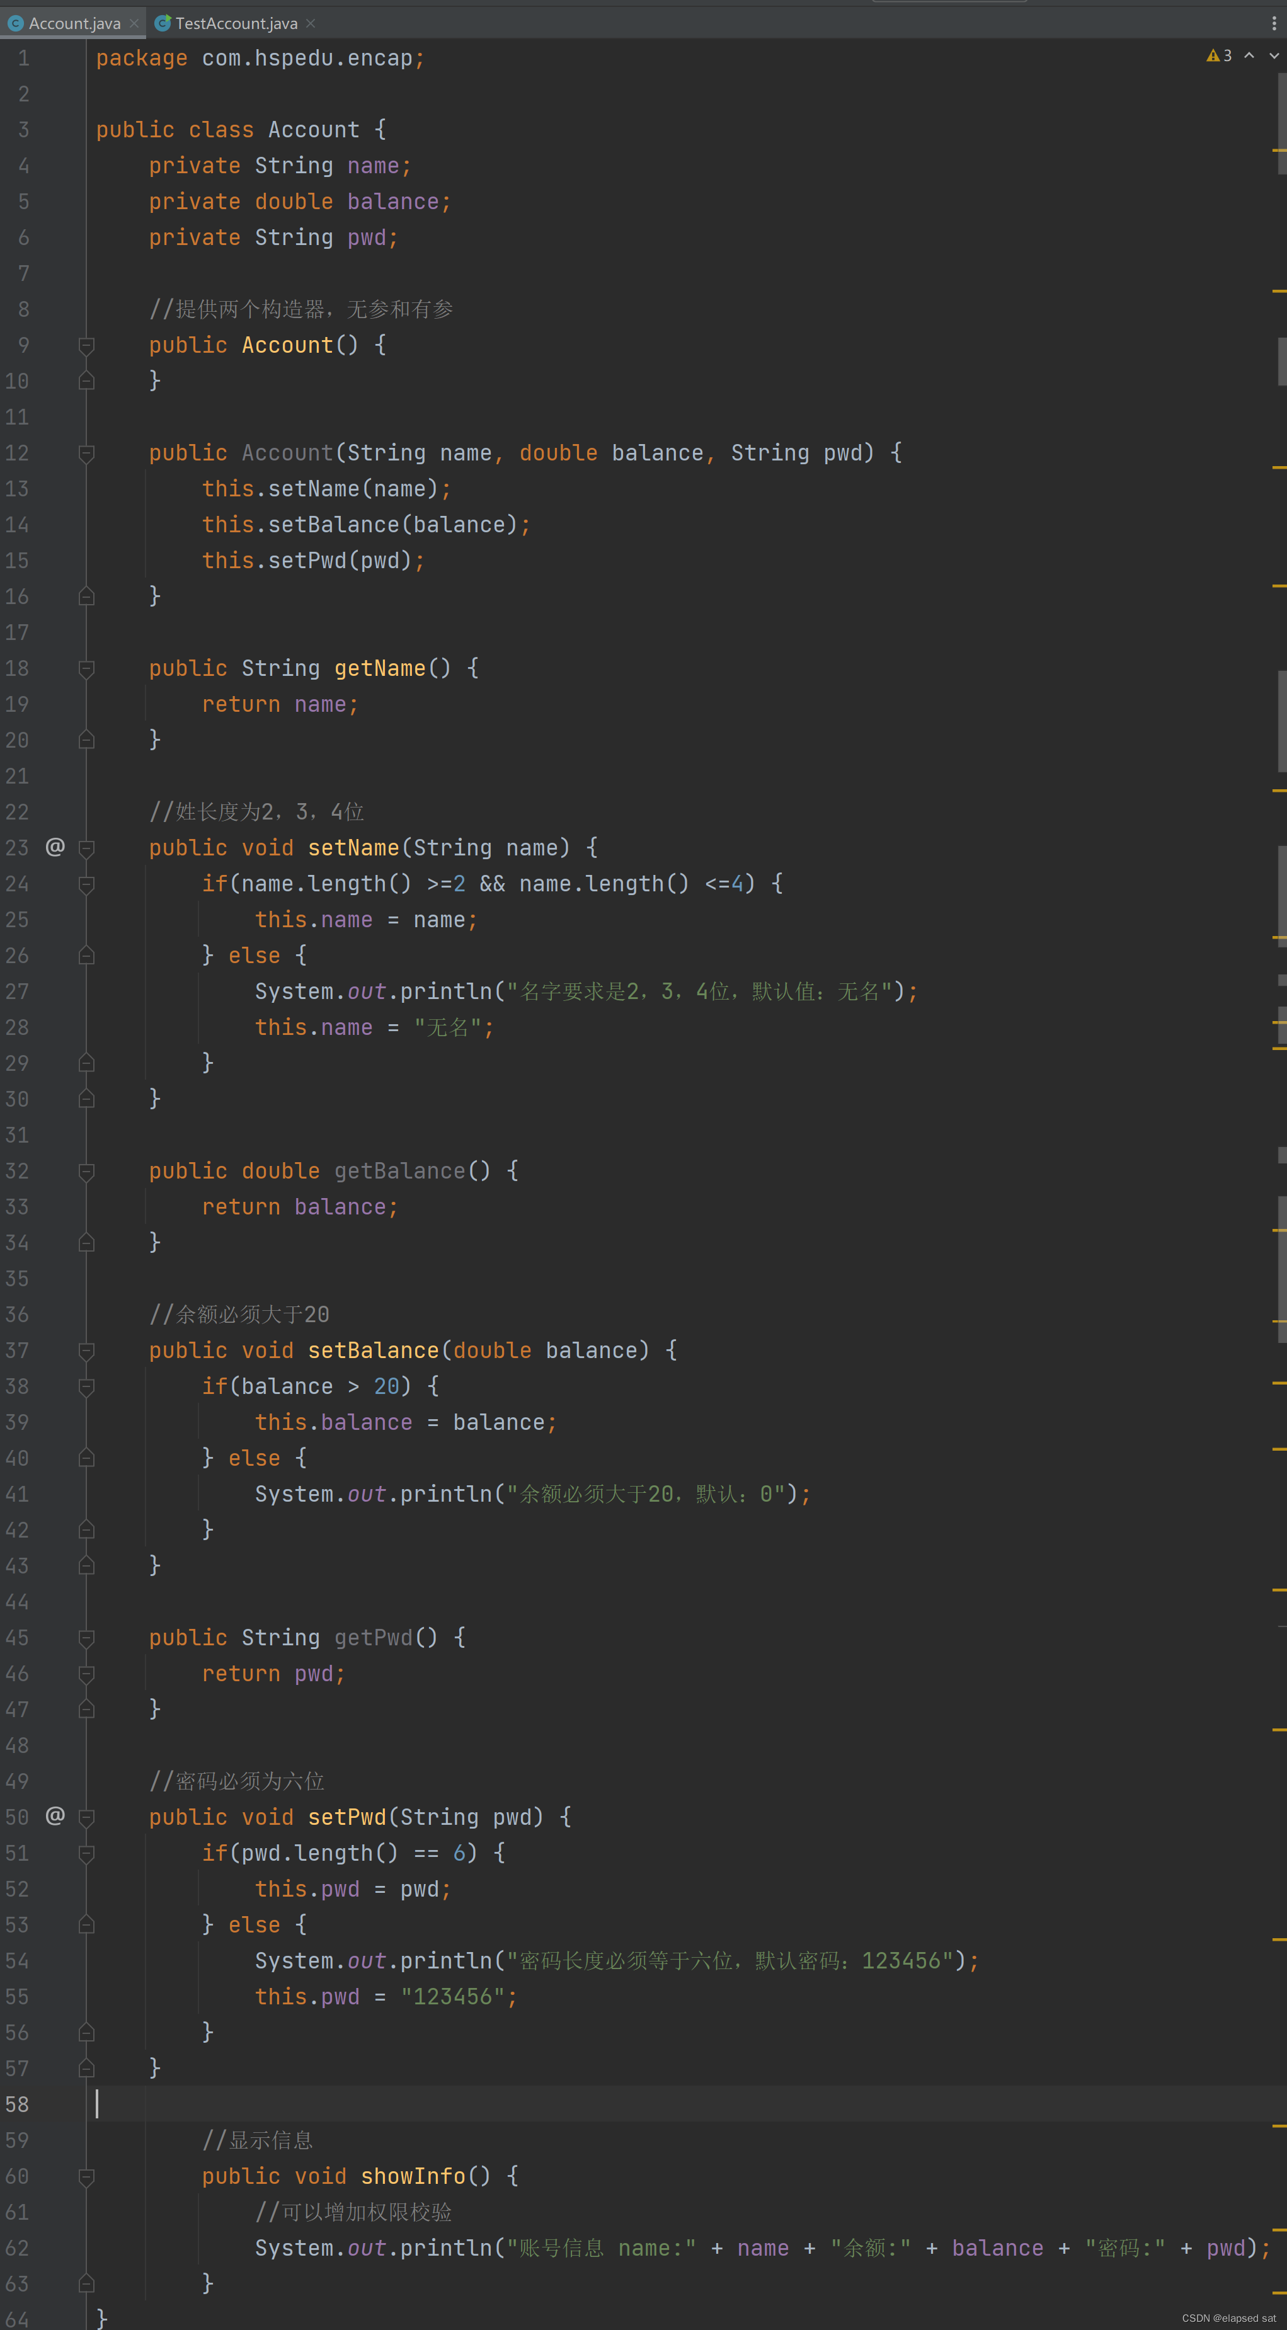
Task: Go to previous highlighted problem arrow
Action: click(x=1249, y=56)
